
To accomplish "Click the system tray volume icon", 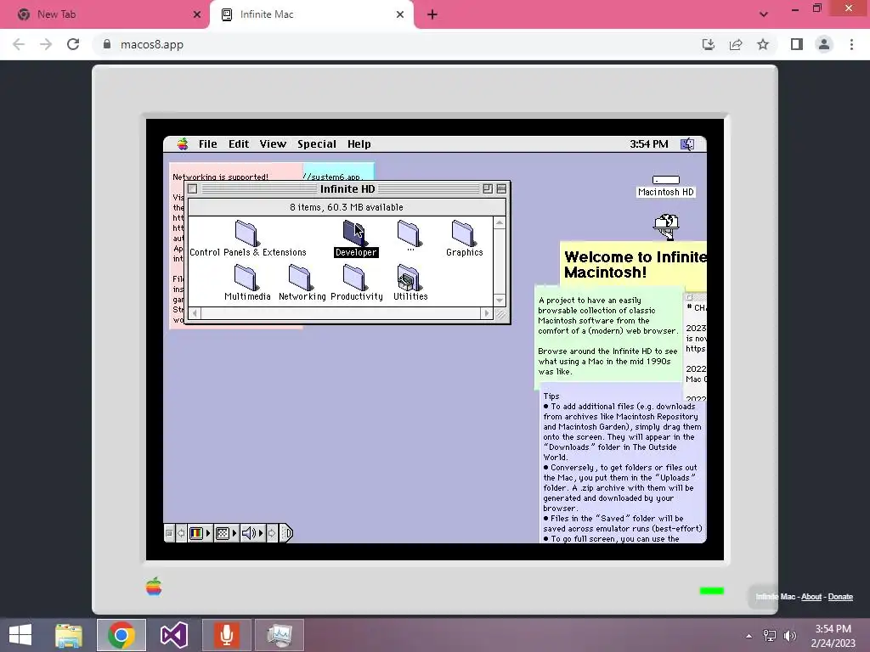I will 790,636.
